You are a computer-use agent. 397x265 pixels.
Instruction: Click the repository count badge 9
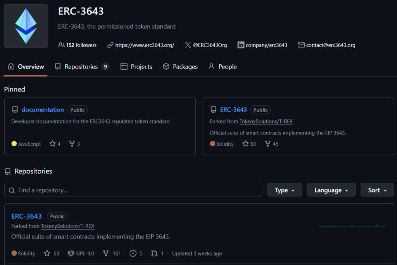[x=105, y=67]
